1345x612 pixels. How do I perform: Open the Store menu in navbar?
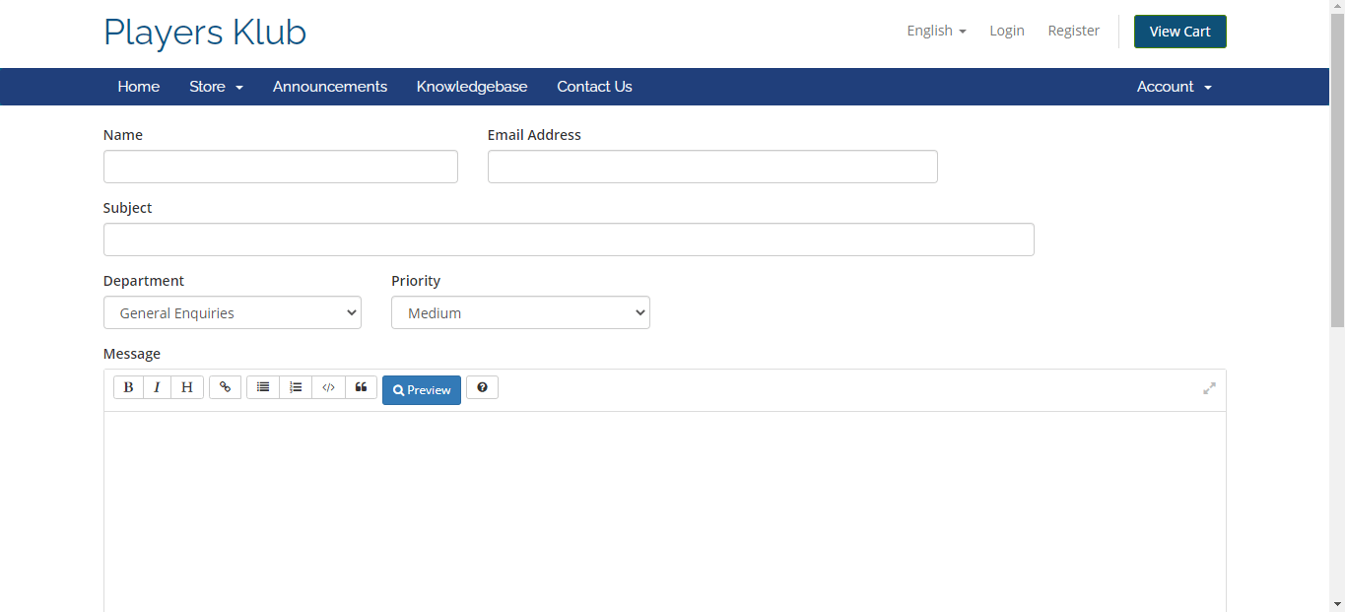216,87
